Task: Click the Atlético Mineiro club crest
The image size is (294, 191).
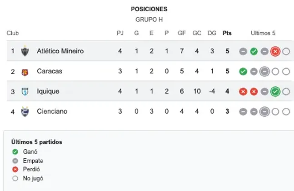Action: click(25, 51)
